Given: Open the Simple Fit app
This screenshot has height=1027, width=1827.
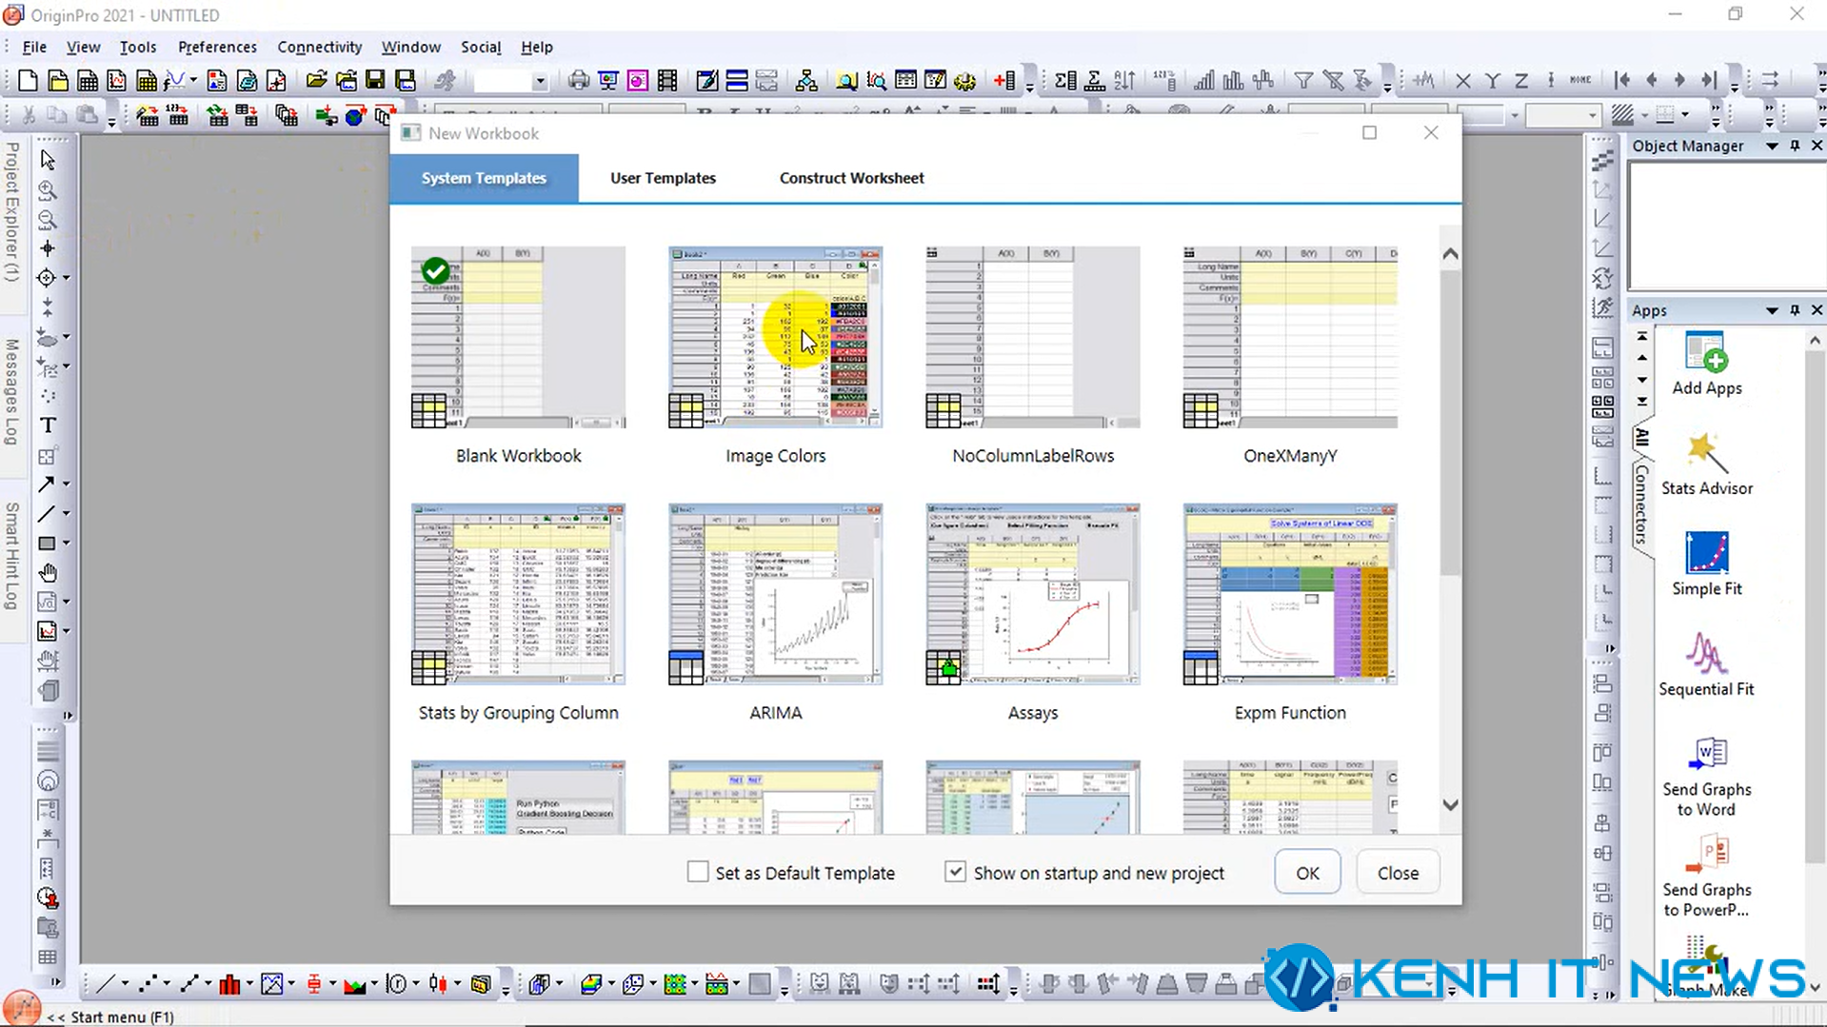Looking at the screenshot, I should point(1706,553).
